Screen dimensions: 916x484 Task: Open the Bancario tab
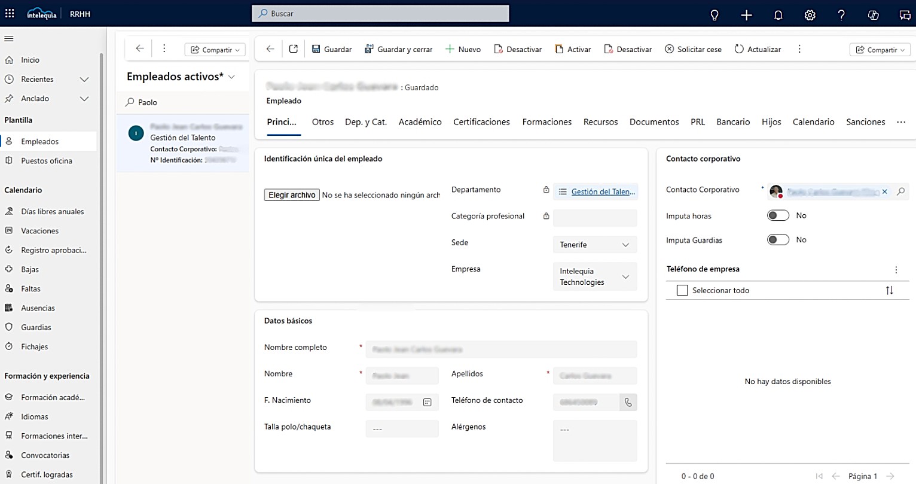click(x=733, y=121)
